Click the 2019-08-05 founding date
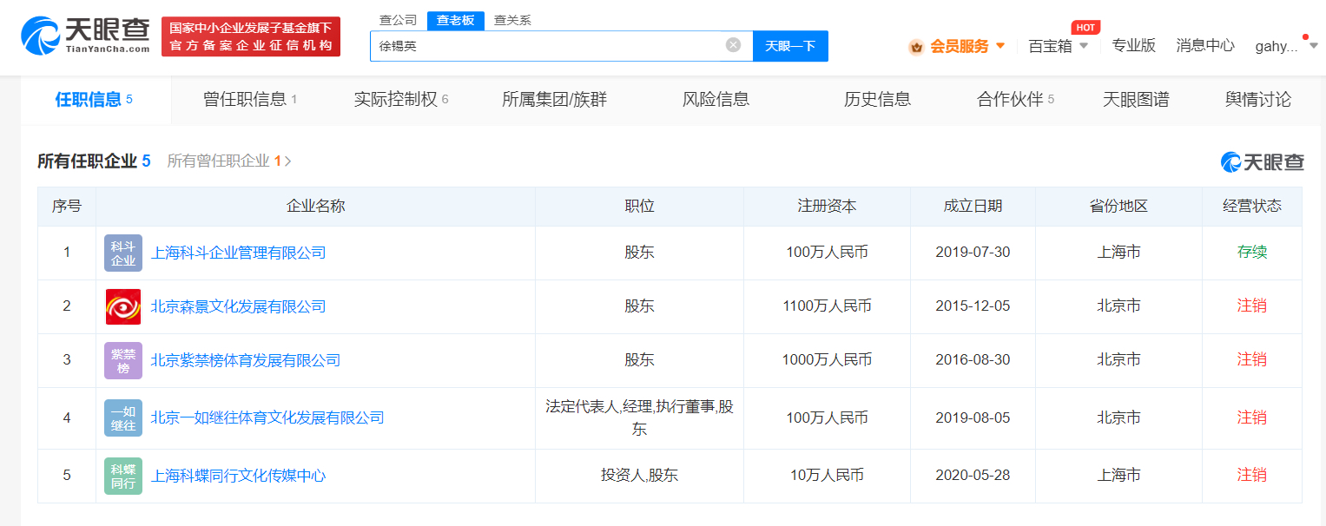This screenshot has width=1326, height=526. [973, 418]
